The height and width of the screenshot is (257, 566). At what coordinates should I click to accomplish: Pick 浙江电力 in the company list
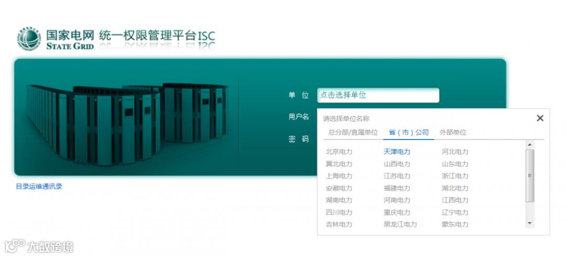[455, 176]
